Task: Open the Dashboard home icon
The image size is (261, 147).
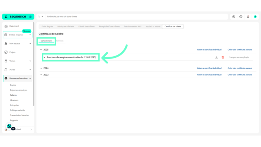Action: (6, 26)
